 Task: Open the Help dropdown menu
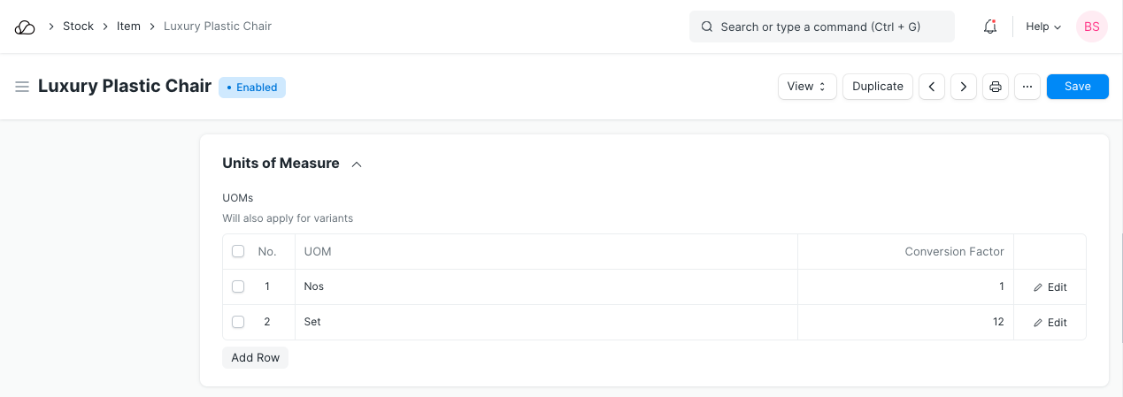1043,27
